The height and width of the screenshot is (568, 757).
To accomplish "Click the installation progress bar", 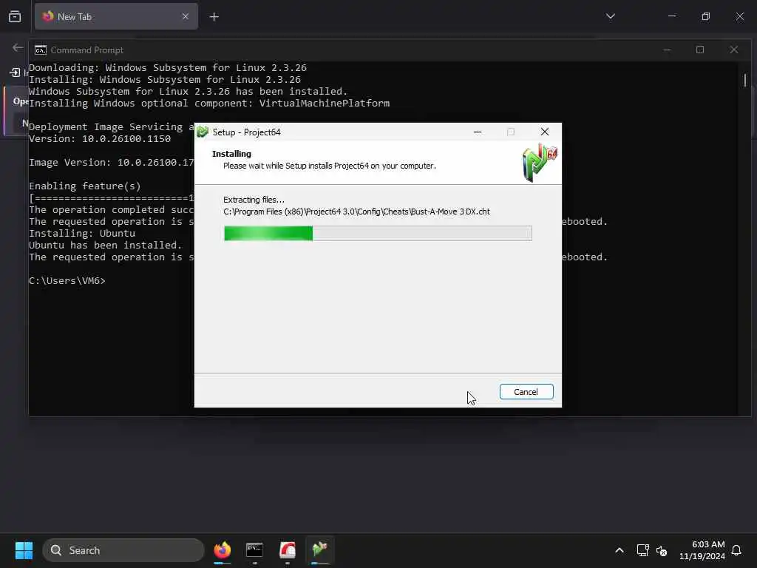I will click(x=378, y=233).
